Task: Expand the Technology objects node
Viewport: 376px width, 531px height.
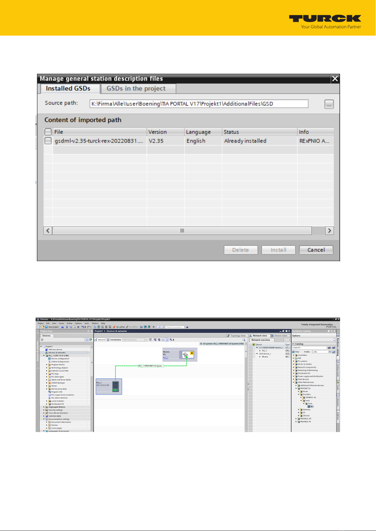Action: click(47, 368)
